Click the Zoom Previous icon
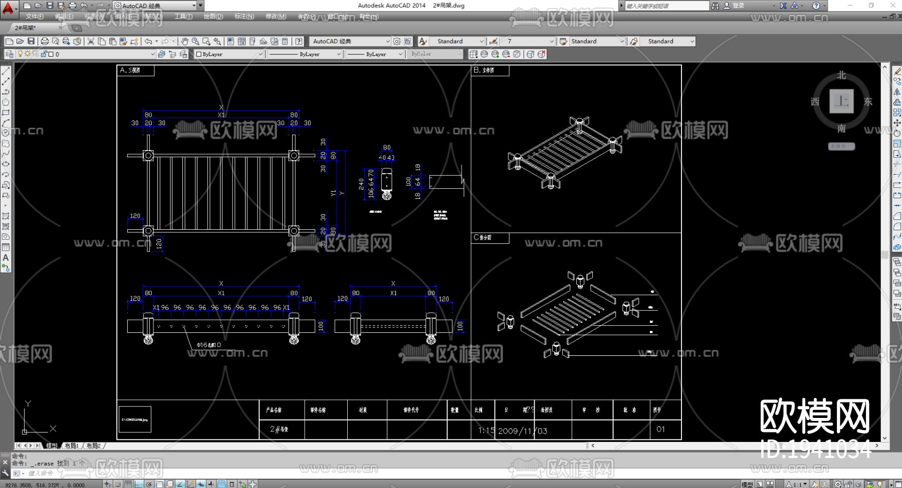Image resolution: width=902 pixels, height=488 pixels. tap(217, 41)
